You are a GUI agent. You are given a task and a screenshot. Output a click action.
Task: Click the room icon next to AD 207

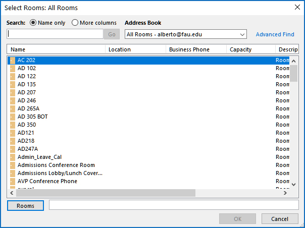tap(13, 92)
